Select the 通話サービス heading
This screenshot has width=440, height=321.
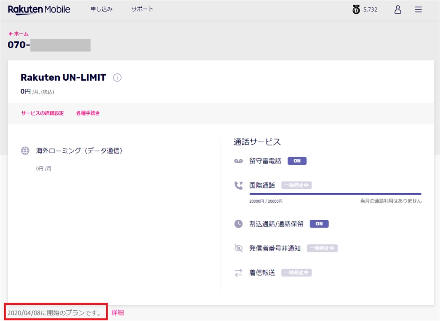(x=257, y=142)
